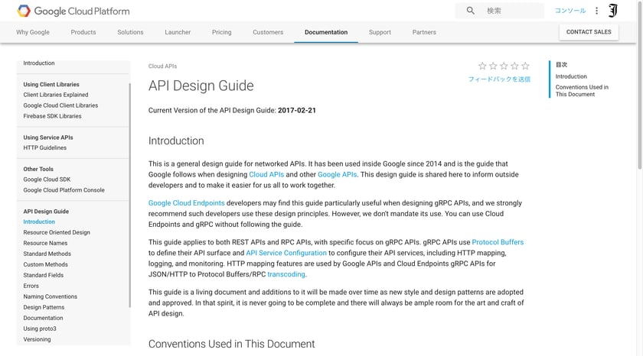Click the Google Cloud Platform hexagon logo

click(x=24, y=11)
